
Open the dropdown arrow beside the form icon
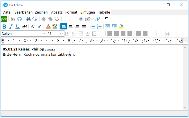pos(92,19)
